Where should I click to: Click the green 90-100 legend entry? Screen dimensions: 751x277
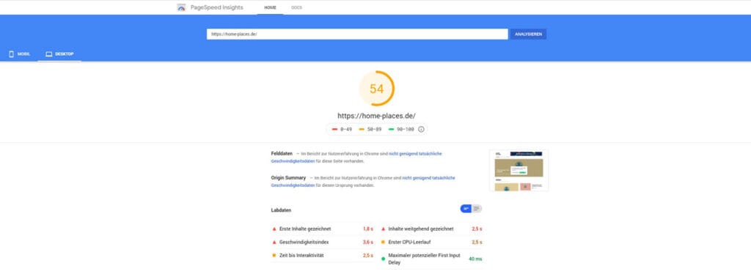tap(400, 129)
